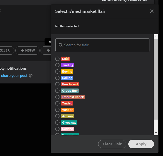This screenshot has height=156, width=163.
Task: Click the info icon beside share your post
Action: [x=31, y=76]
